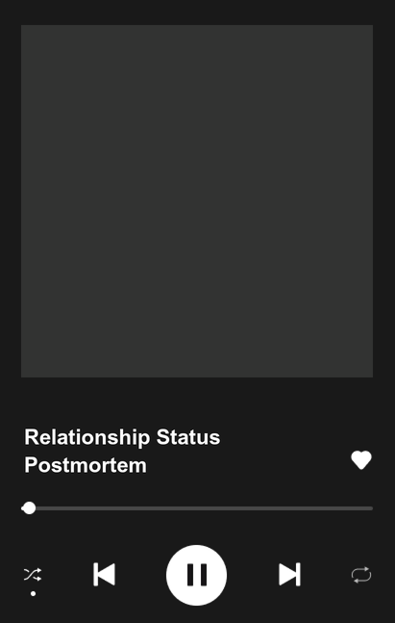Click the song title Relationship Status
Image resolution: width=395 pixels, height=623 pixels.
point(122,437)
